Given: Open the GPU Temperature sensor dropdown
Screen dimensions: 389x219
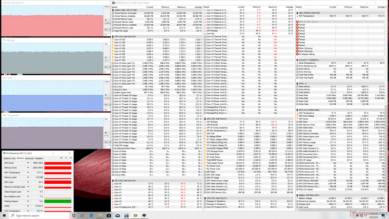Looking at the screenshot, I should pos(28,173).
